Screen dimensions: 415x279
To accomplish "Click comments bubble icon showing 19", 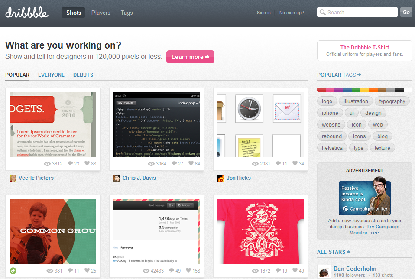I will (278, 270).
